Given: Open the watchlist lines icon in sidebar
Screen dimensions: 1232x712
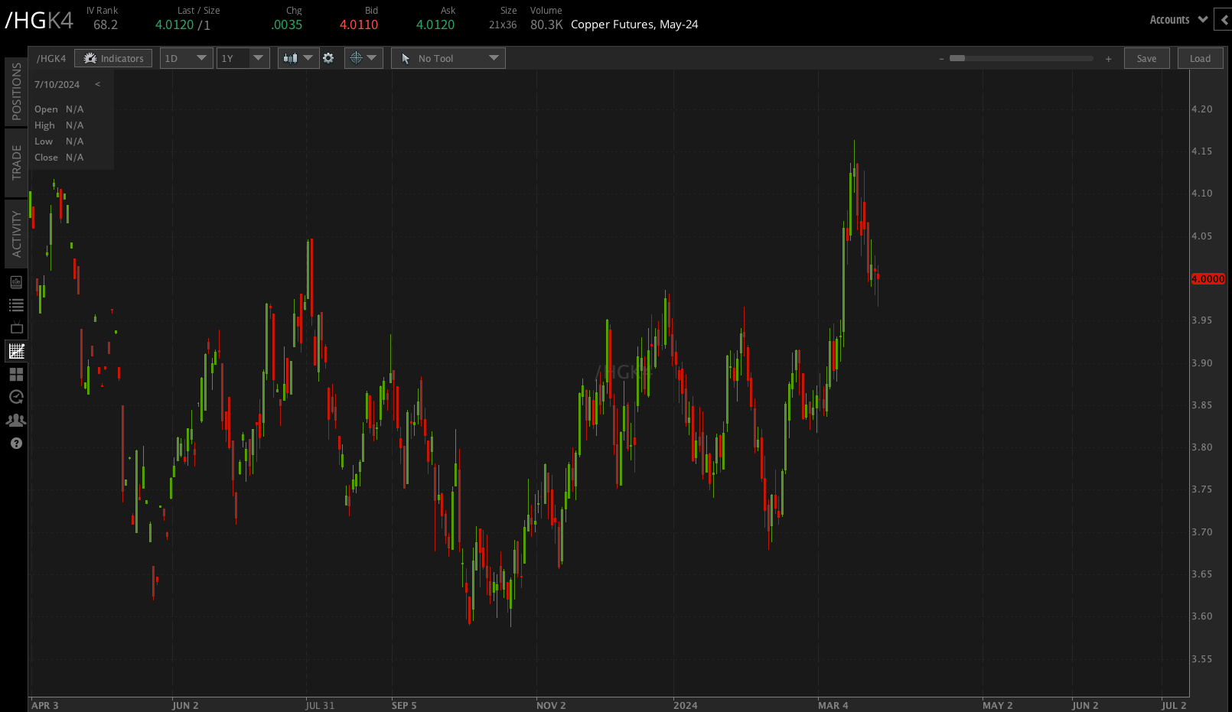Looking at the screenshot, I should tap(16, 305).
